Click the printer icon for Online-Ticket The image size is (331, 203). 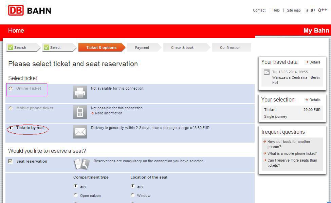click(80, 92)
